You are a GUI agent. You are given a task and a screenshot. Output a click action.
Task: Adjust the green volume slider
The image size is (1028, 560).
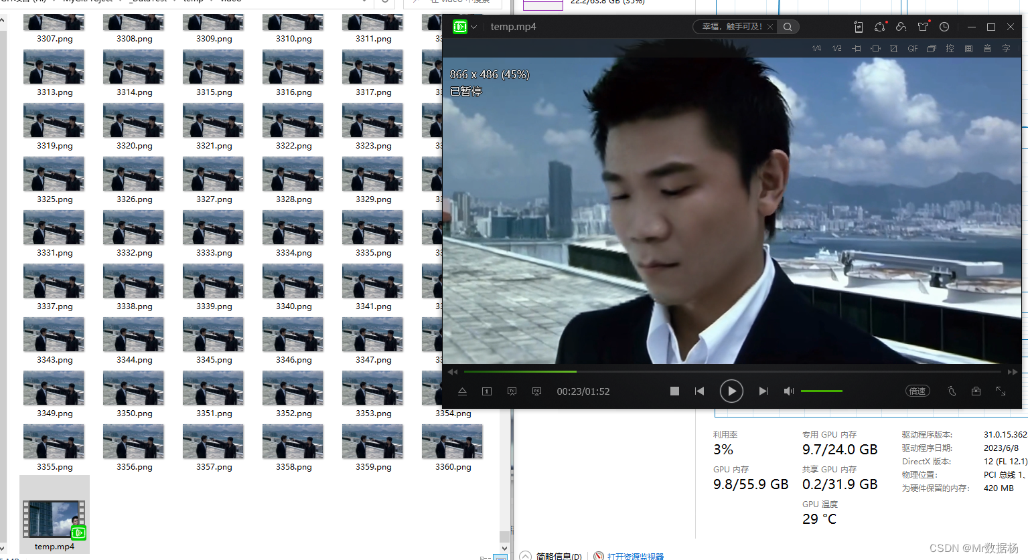click(x=822, y=391)
